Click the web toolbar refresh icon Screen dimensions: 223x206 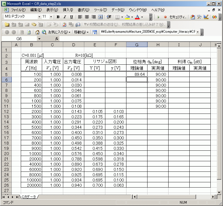pos(29,32)
